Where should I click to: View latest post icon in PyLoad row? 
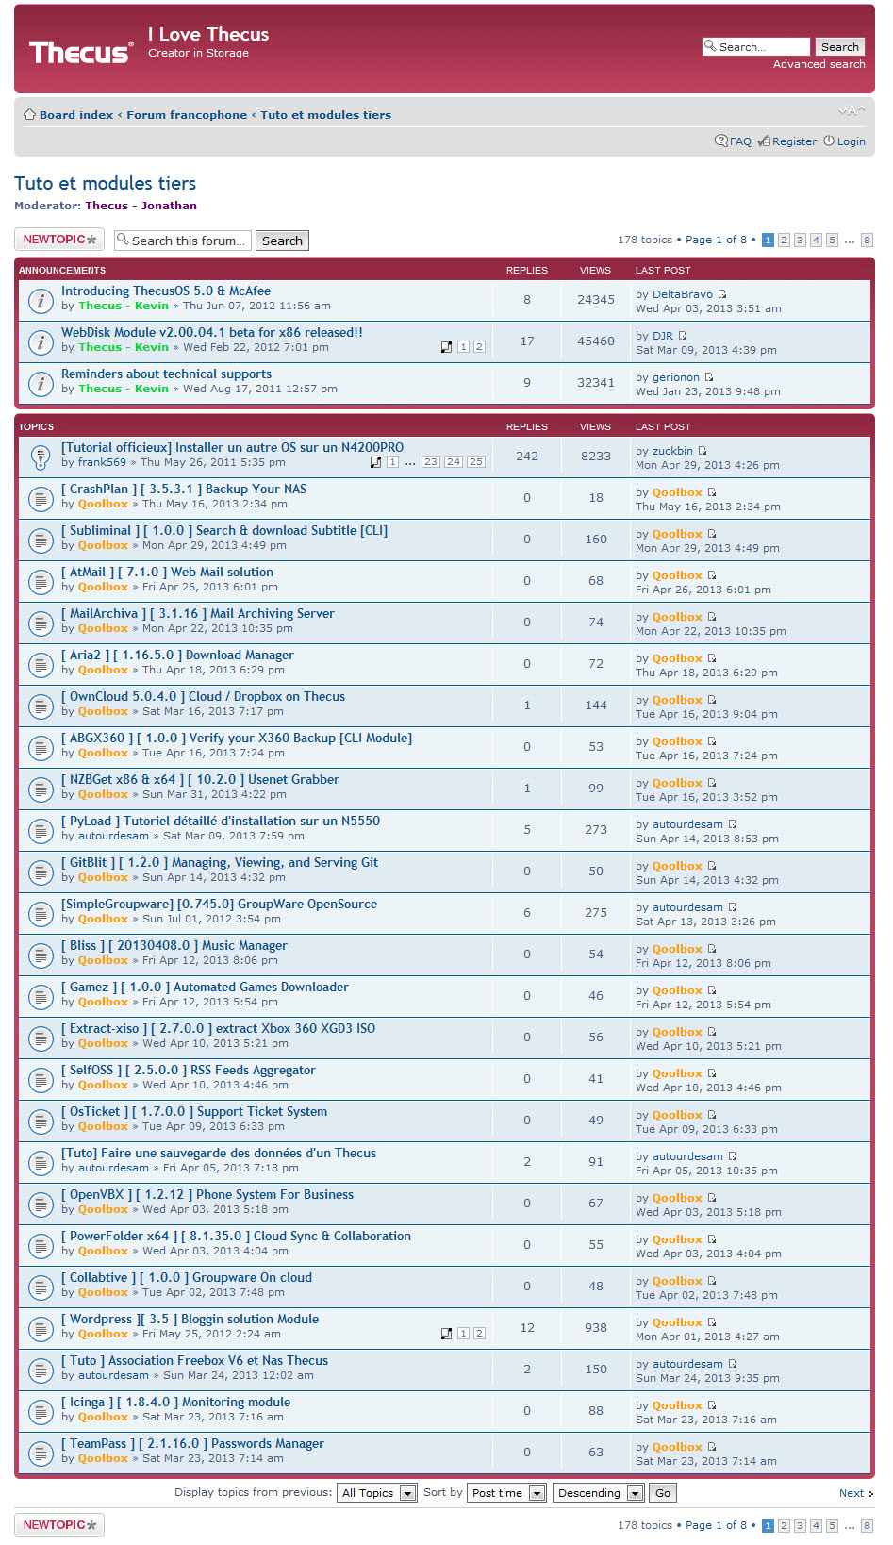(x=733, y=824)
